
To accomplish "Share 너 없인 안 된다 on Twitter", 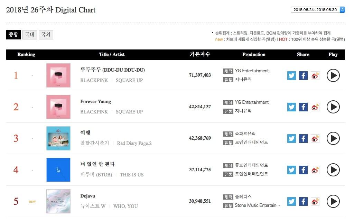I will (x=291, y=170).
